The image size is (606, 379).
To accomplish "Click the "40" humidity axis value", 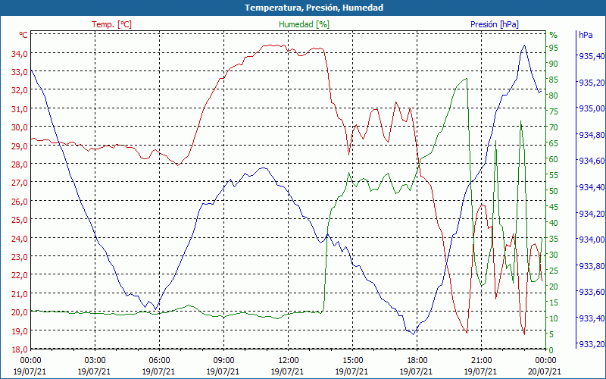I will (554, 223).
